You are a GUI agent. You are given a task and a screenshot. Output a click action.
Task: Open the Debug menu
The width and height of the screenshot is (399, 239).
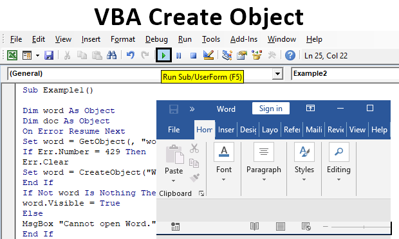(x=156, y=39)
